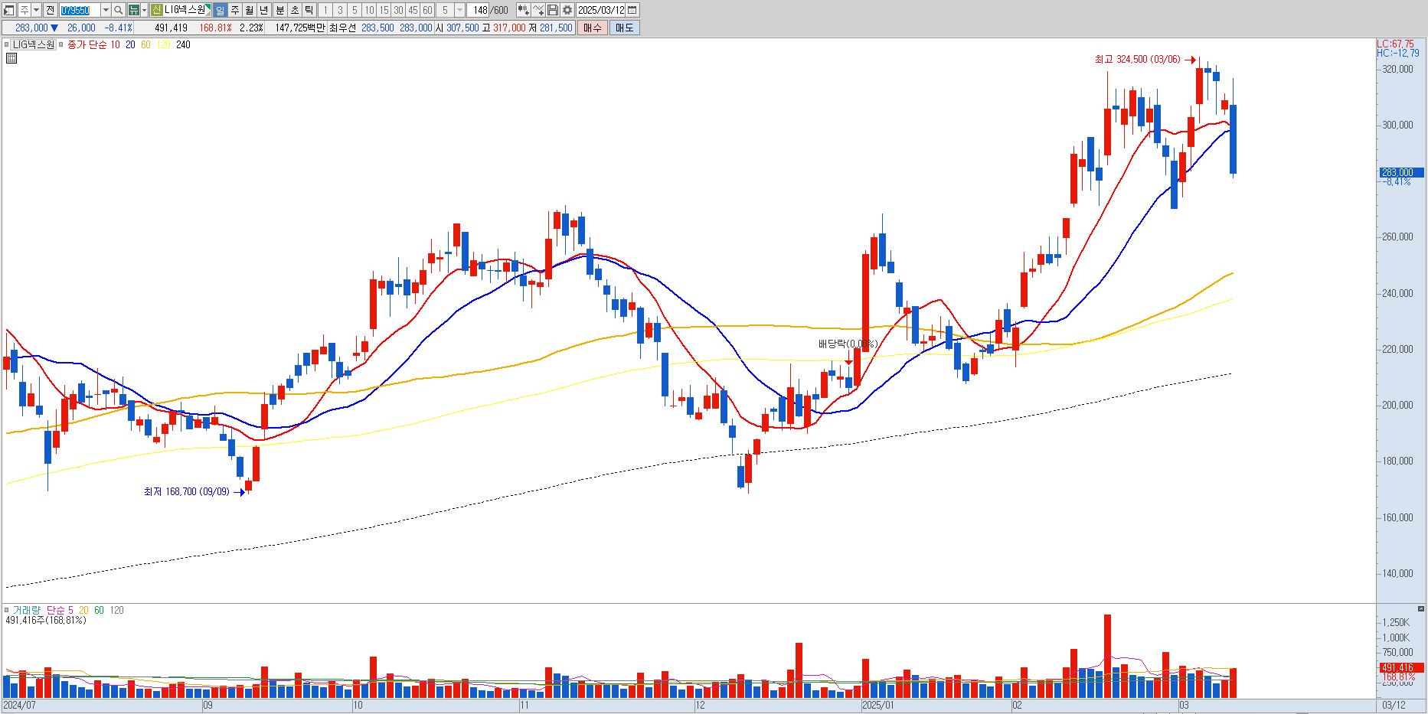
Task: Switch to 분 minute chart
Action: 279,10
